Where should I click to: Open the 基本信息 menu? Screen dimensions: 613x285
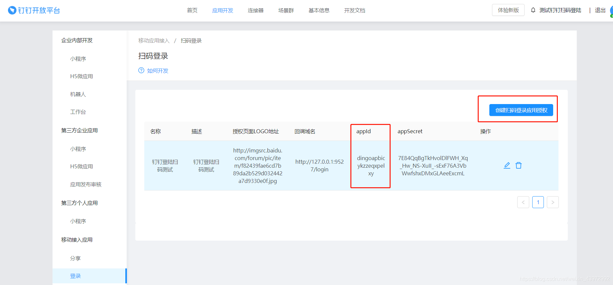tap(319, 11)
